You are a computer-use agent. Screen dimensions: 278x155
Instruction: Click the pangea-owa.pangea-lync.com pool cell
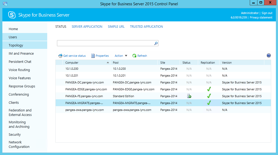(x=132, y=110)
